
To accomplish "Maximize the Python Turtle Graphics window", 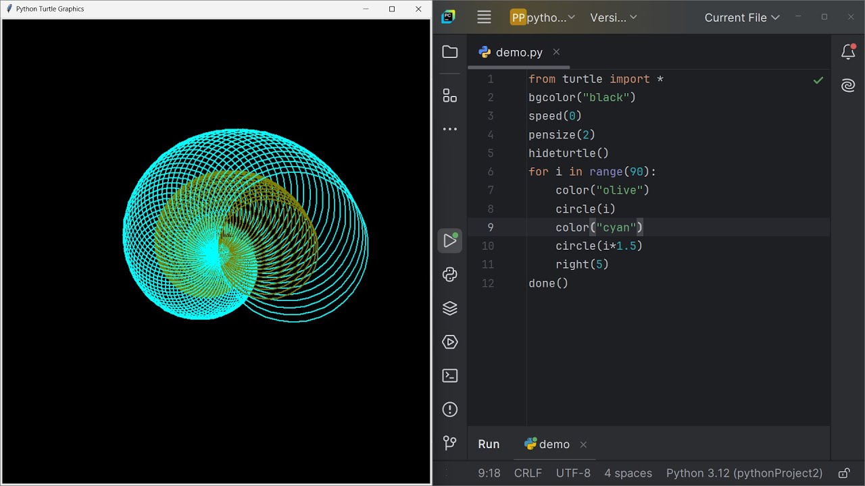I will [392, 9].
